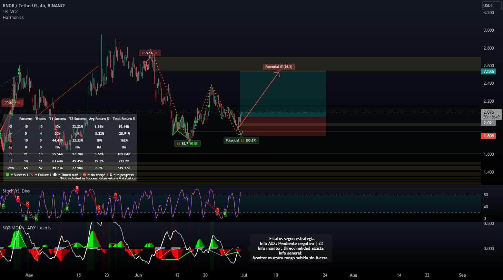This screenshot has height=280, width=503.
Task: Click the 95.44% total return cell
Action: (124, 127)
